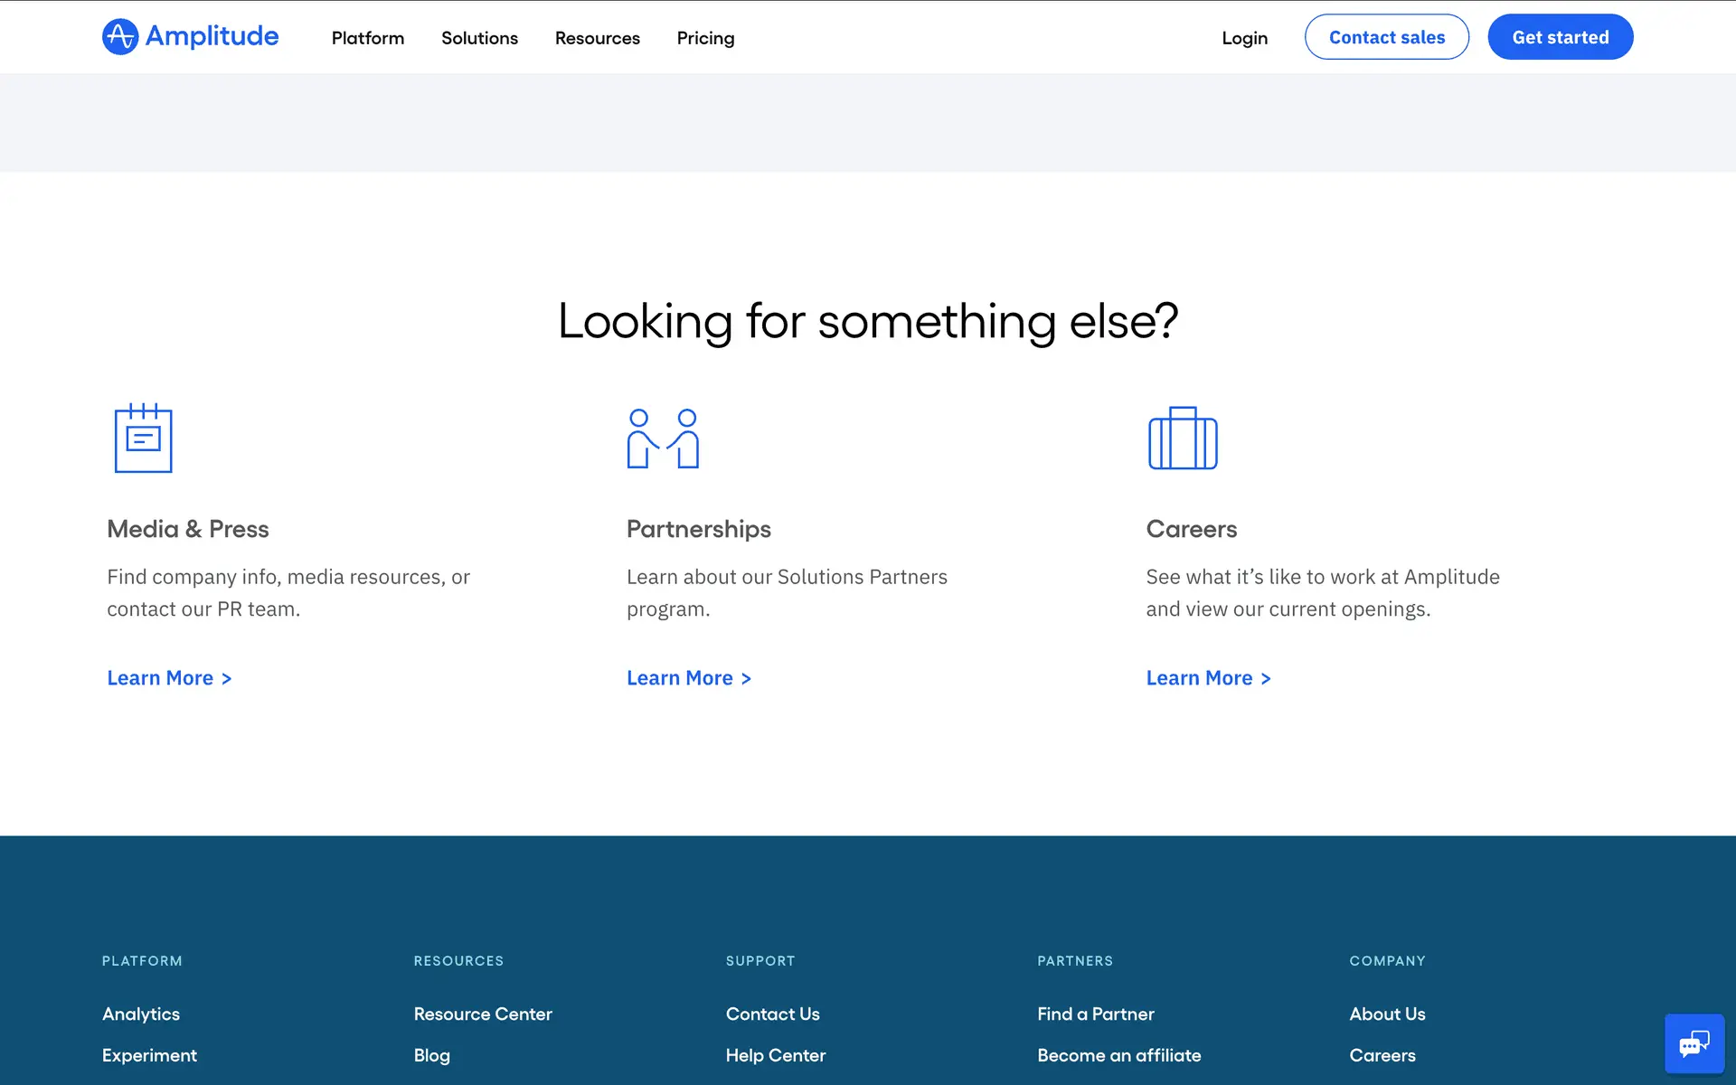
Task: Select Become an affiliate footer link
Action: point(1118,1055)
